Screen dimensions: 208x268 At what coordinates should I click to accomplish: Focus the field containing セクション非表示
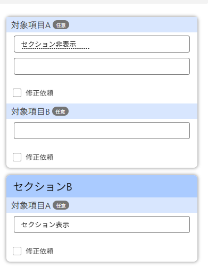point(102,44)
